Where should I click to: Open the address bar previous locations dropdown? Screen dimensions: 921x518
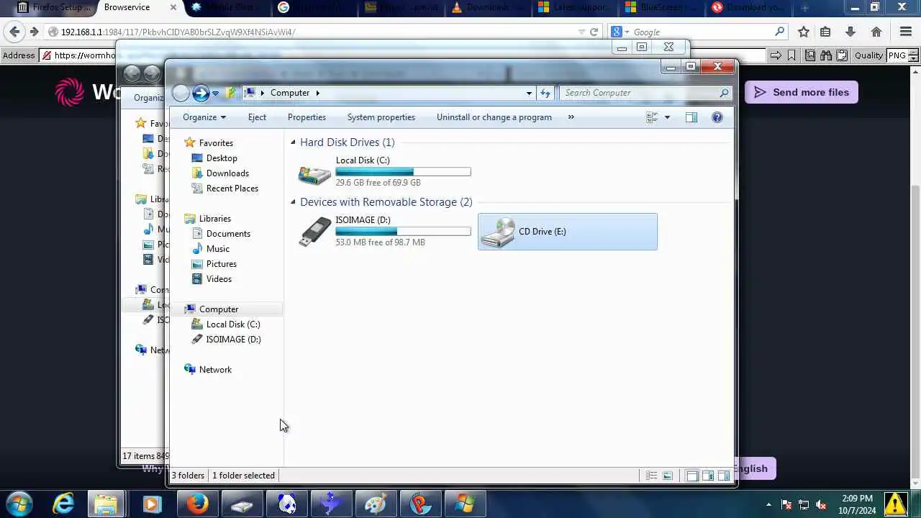click(x=529, y=93)
